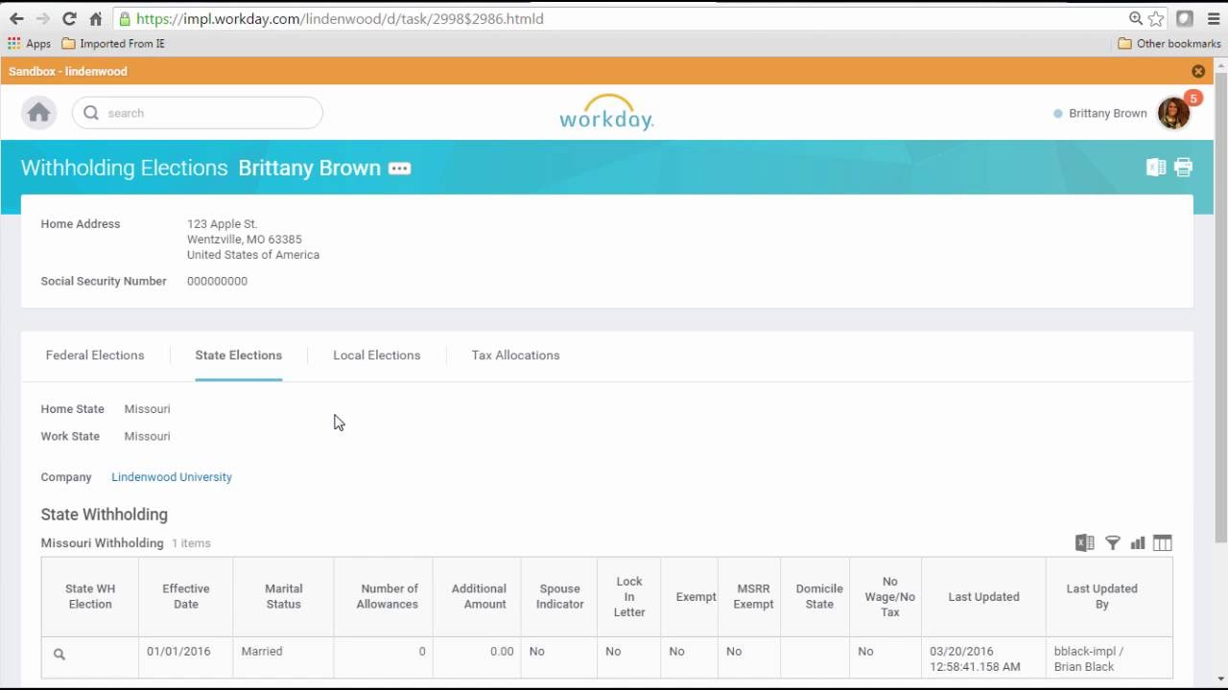Click the page URL in the address bar

[340, 18]
